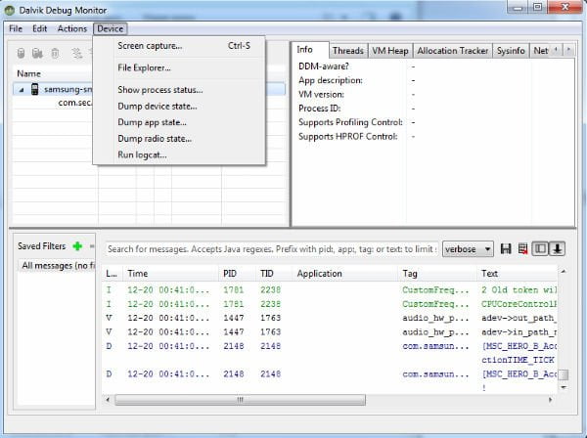Click the logcat vertical scrollbar down arrow

click(564, 387)
